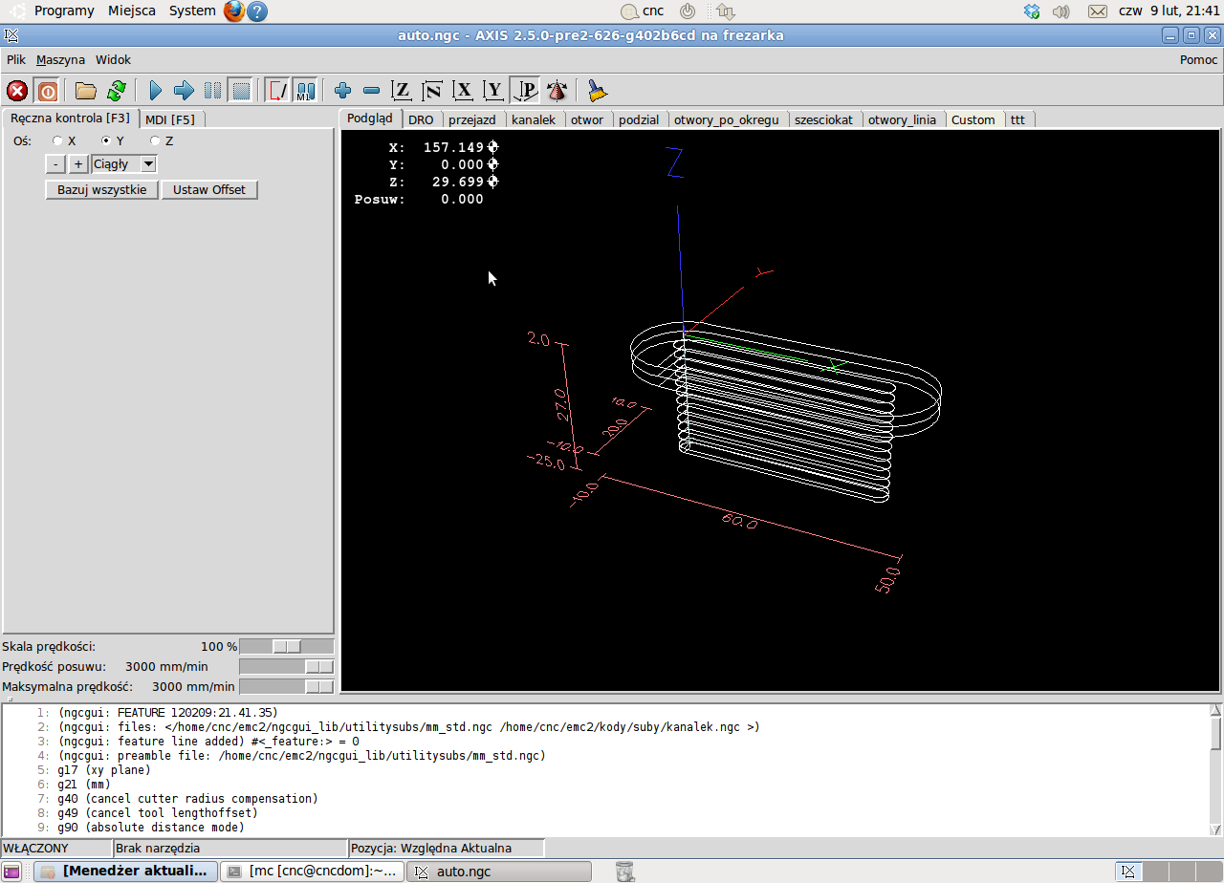Adjust the Skala prędkości slider
The height and width of the screenshot is (883, 1224).
click(287, 647)
